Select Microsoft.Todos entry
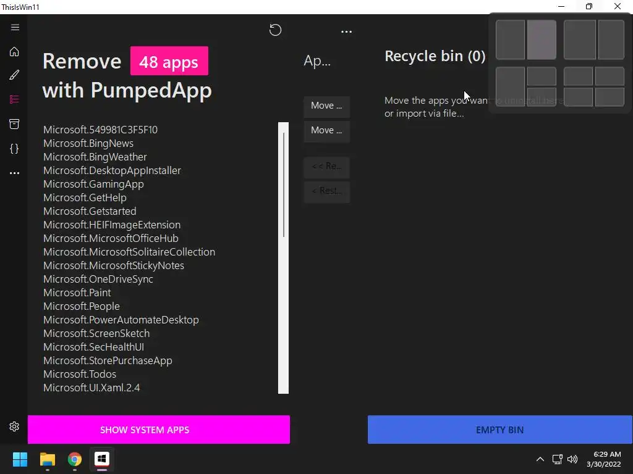Screen dimensions: 633x474 click(x=80, y=374)
